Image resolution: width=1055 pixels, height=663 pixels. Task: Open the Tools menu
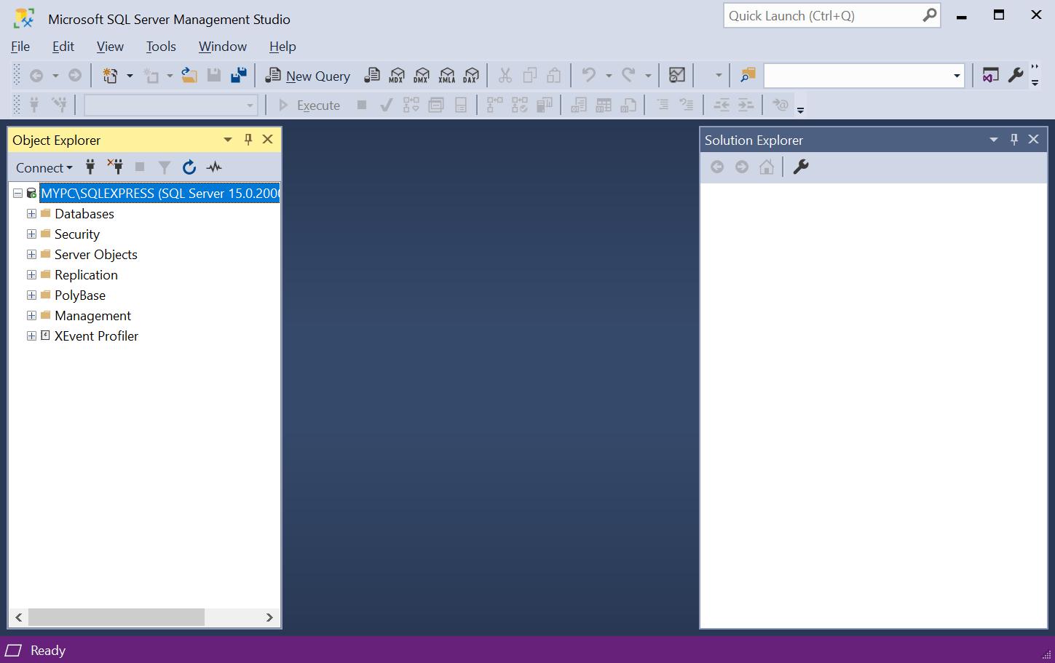pyautogui.click(x=160, y=46)
